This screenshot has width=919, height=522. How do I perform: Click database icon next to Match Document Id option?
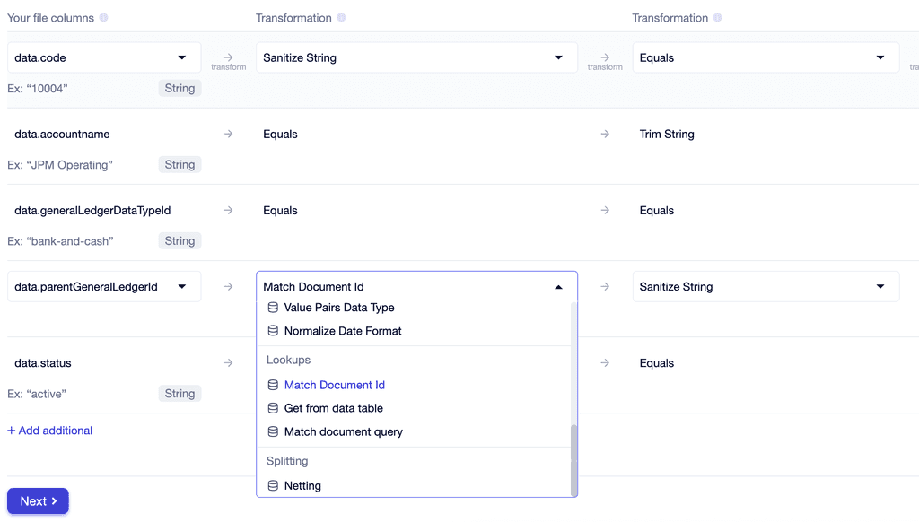273,385
